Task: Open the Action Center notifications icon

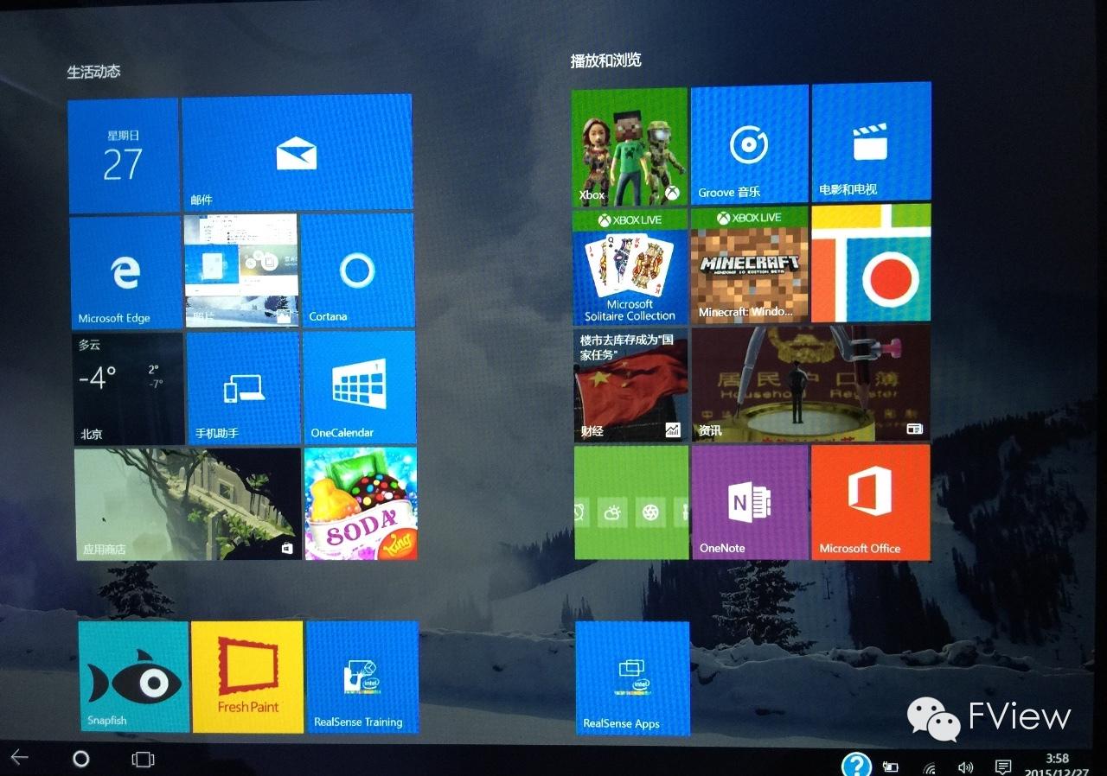Action: [1003, 767]
